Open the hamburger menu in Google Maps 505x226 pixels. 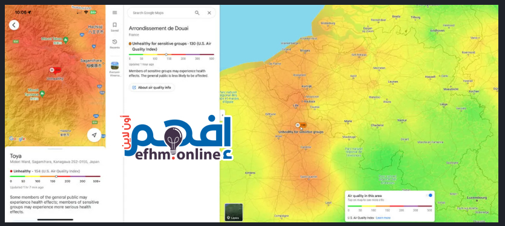(114, 13)
